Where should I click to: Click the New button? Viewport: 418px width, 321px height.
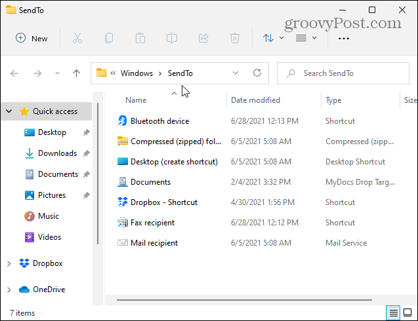click(31, 38)
